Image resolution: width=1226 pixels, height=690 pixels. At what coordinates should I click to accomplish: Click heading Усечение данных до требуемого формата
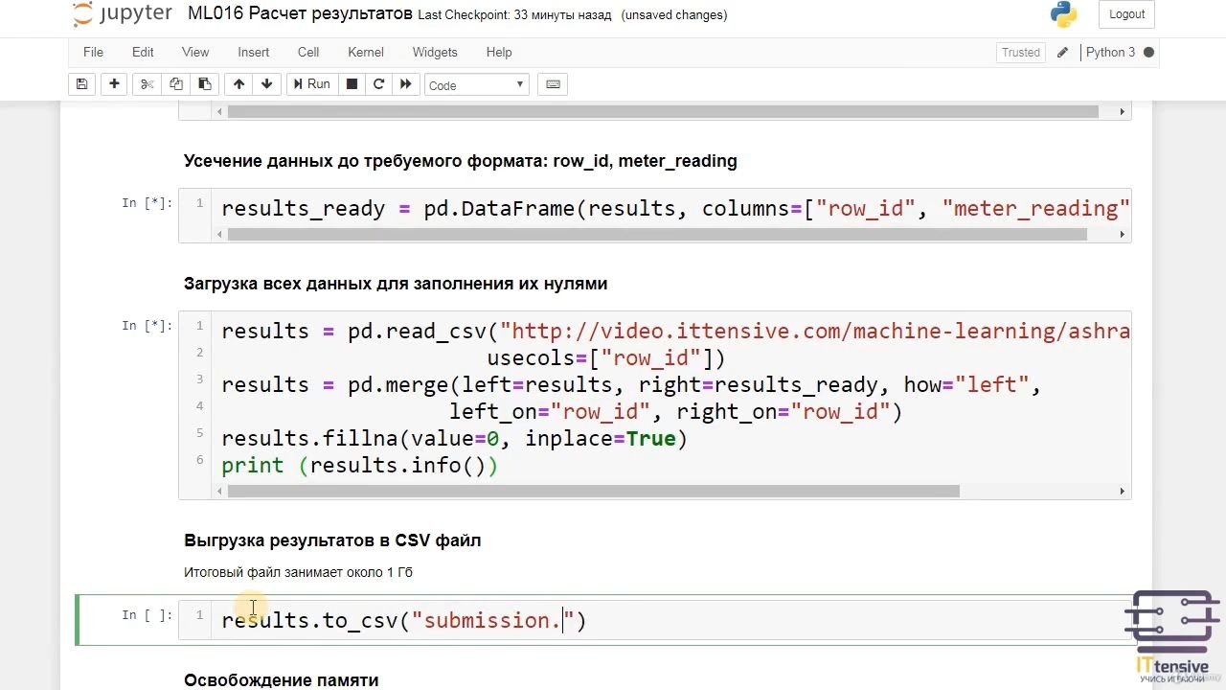coord(460,161)
